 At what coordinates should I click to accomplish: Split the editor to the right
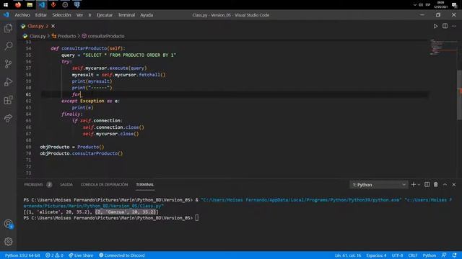coord(445,26)
